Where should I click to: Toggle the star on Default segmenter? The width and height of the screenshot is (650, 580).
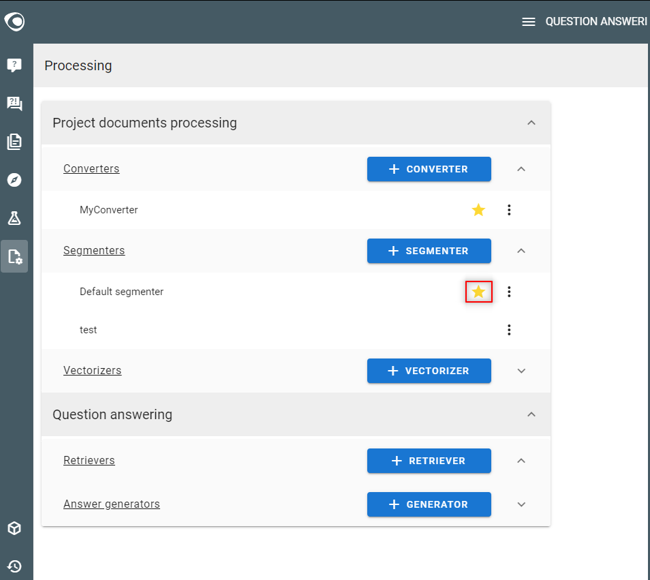[x=478, y=292]
